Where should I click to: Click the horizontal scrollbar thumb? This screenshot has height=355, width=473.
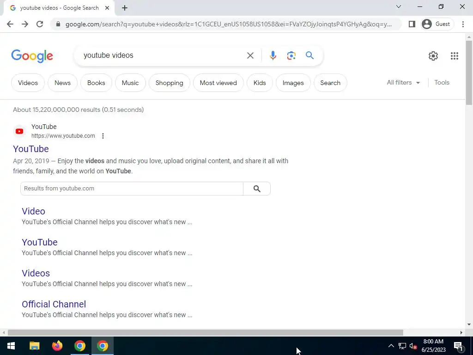click(206, 332)
